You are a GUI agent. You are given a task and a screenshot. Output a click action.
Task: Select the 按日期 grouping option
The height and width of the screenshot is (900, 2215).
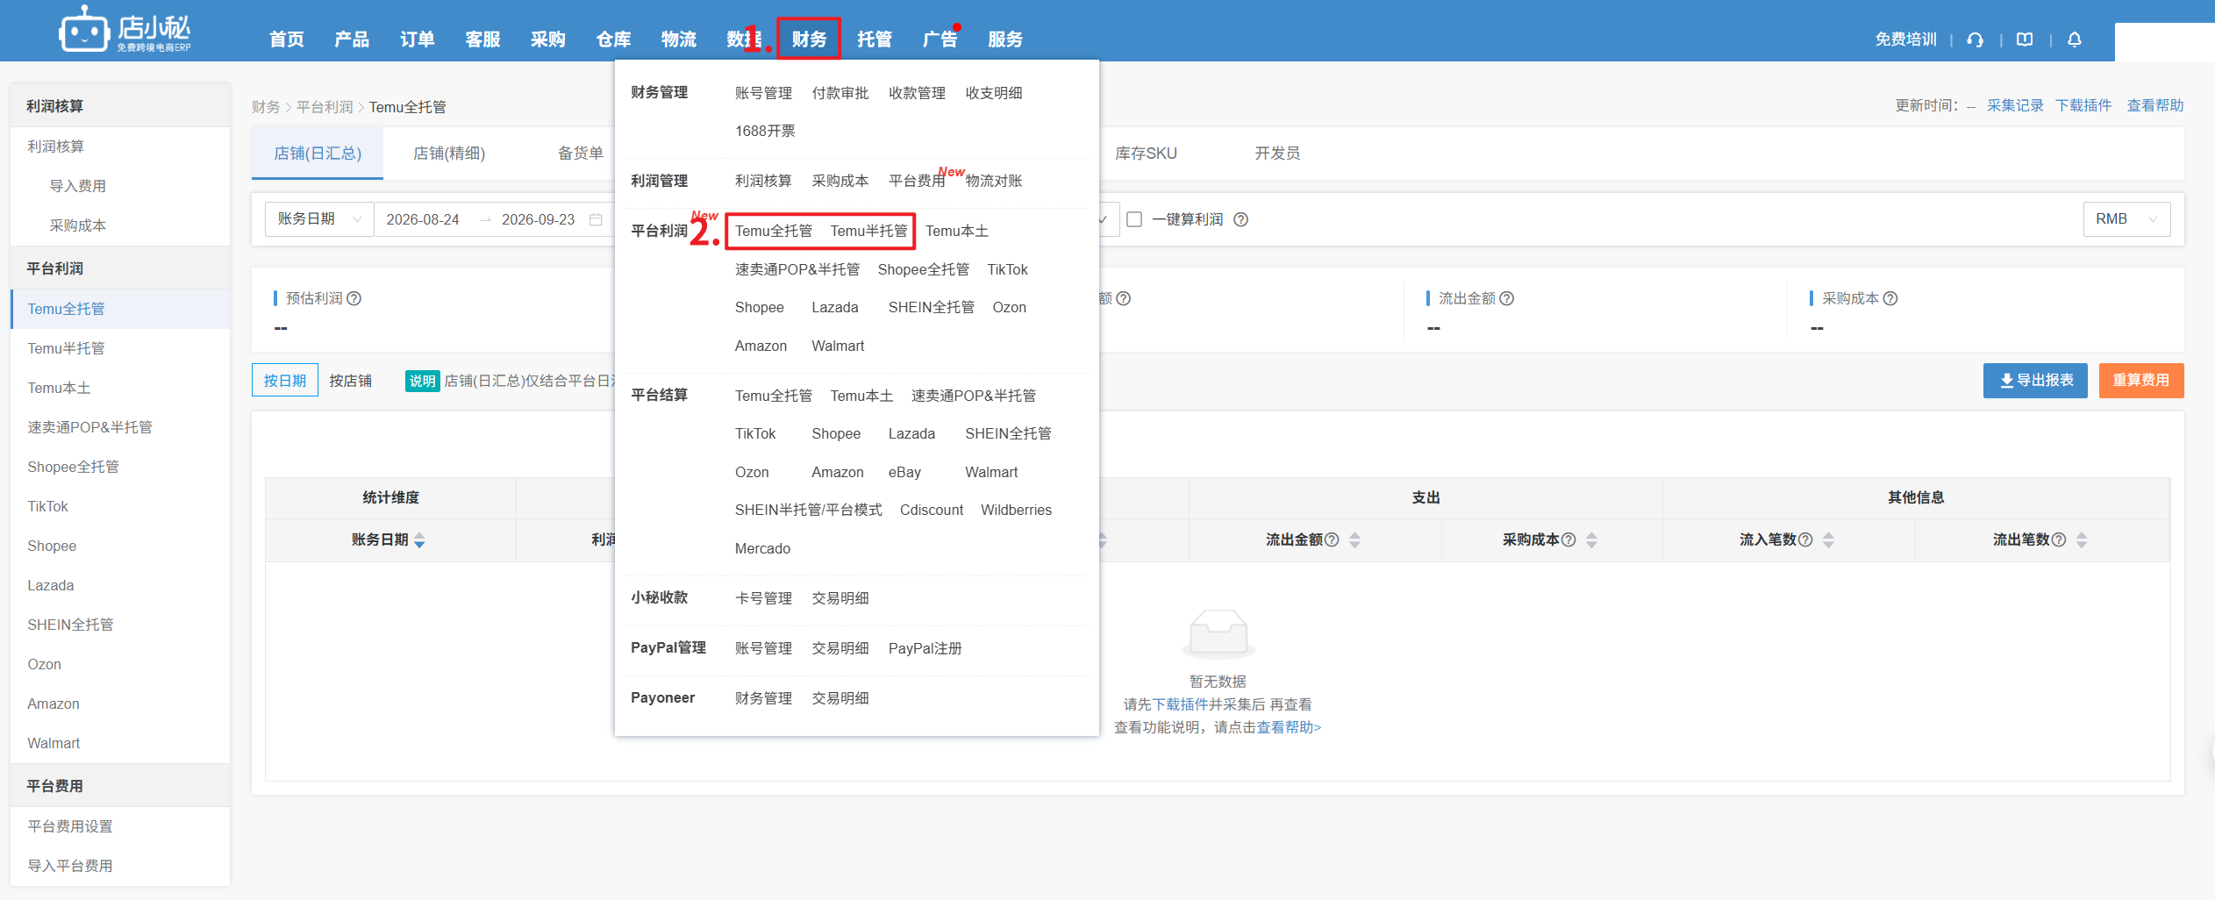285,381
